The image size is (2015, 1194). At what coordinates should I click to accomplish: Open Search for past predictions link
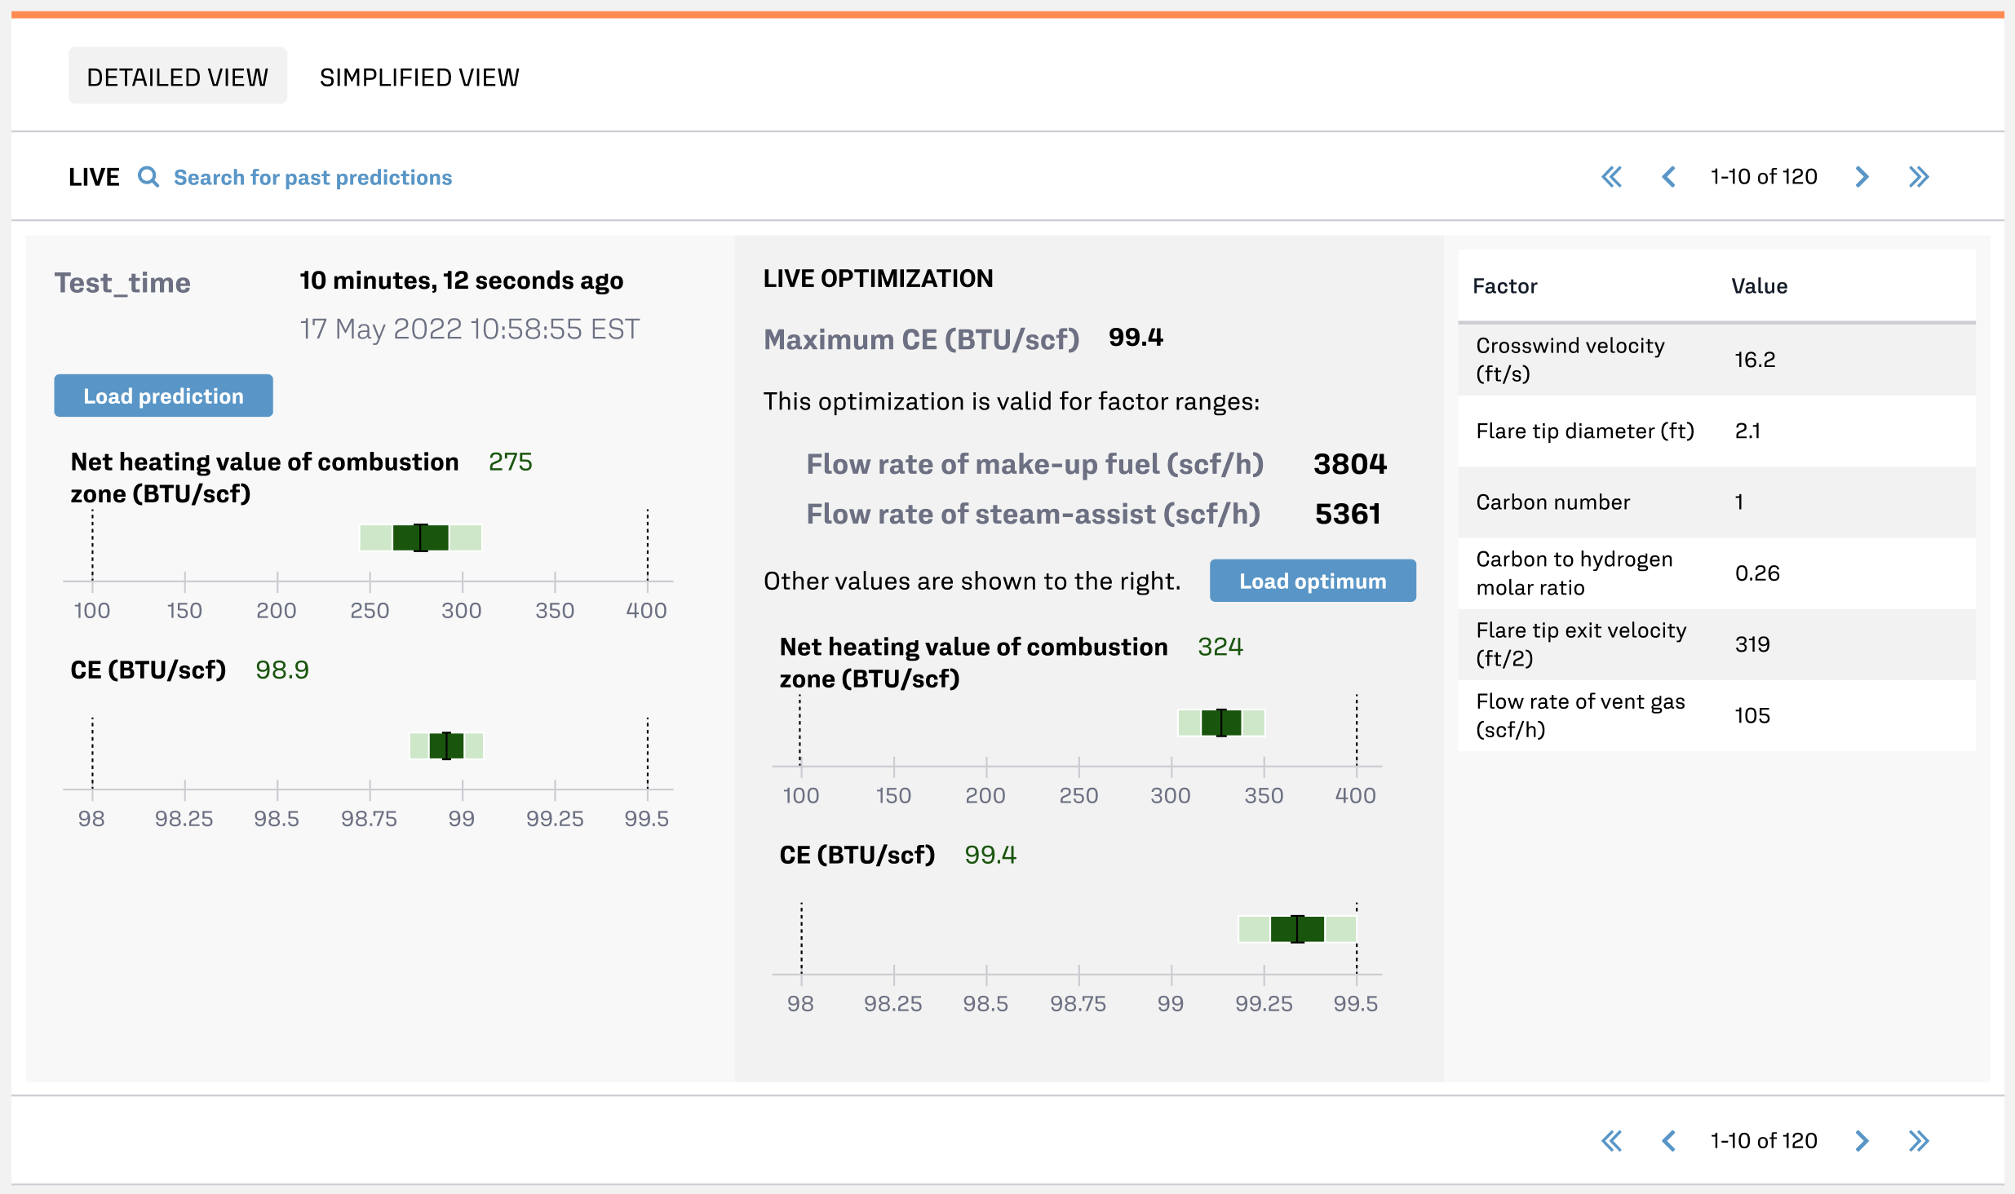click(x=312, y=177)
